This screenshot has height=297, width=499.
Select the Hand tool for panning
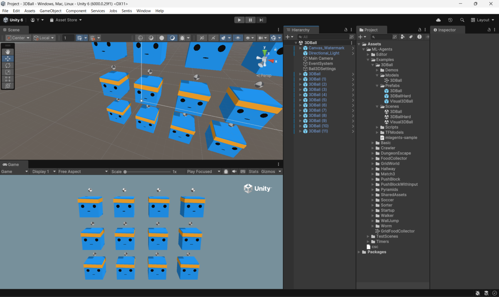(7, 52)
